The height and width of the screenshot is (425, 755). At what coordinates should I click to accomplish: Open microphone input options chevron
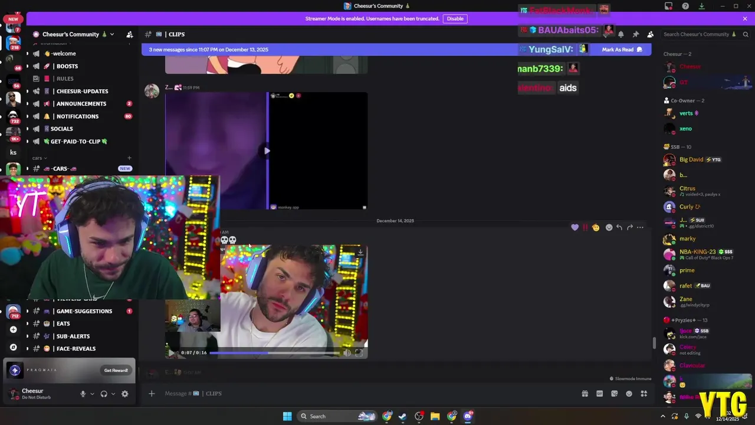92,394
